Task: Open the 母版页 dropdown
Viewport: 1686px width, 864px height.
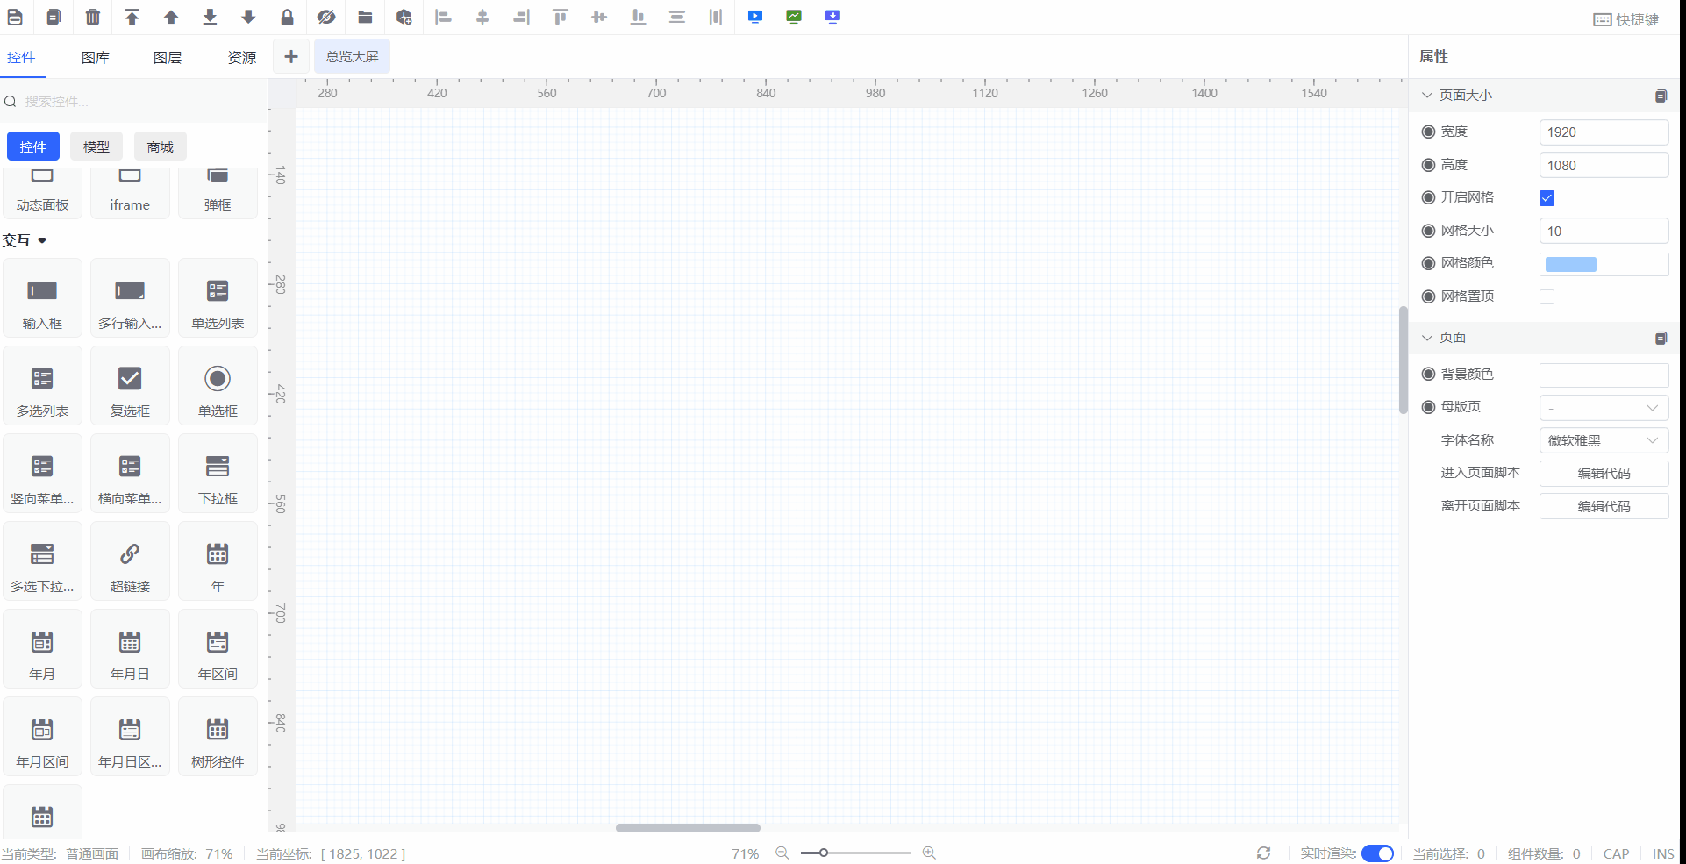Action: click(x=1604, y=408)
